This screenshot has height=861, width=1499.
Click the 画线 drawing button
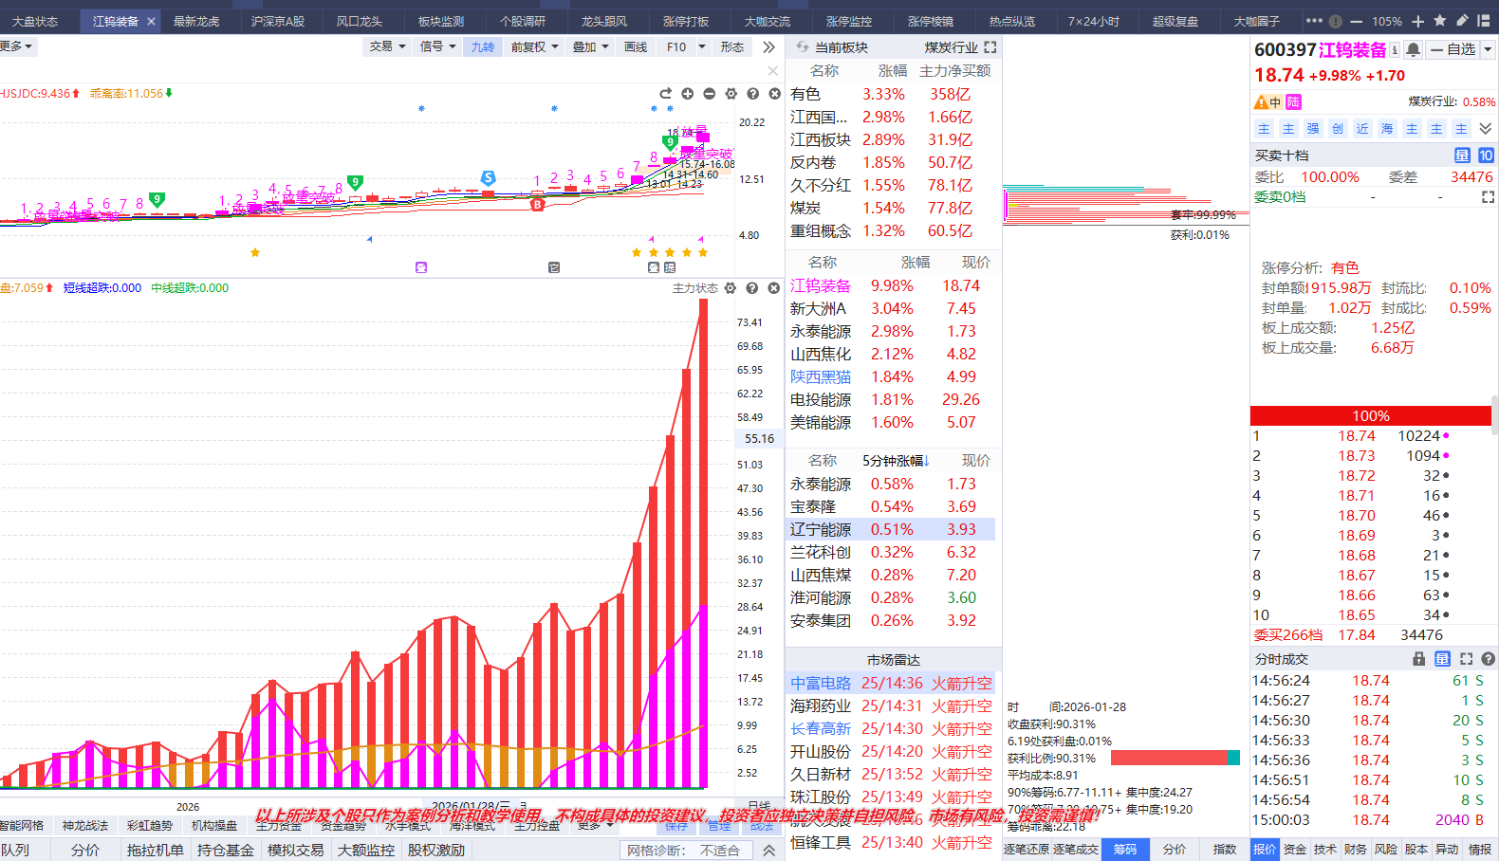635,47
